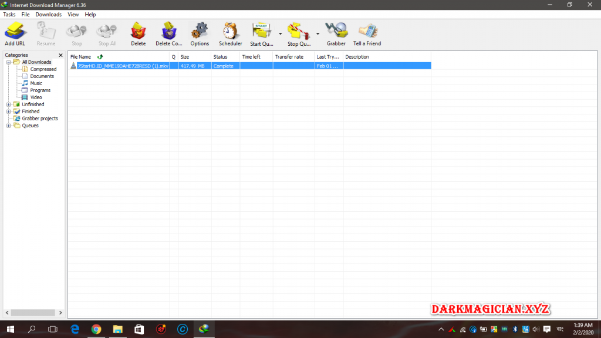
Task: Expand the Queues tree node
Action: point(8,126)
